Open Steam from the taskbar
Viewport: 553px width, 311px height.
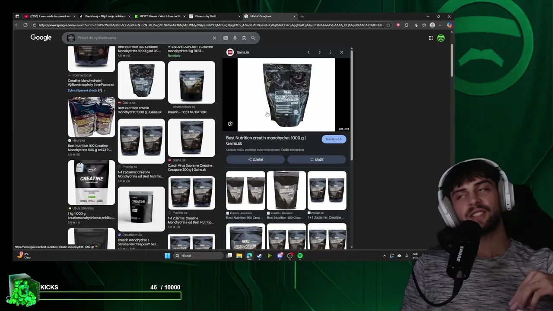coord(259,256)
